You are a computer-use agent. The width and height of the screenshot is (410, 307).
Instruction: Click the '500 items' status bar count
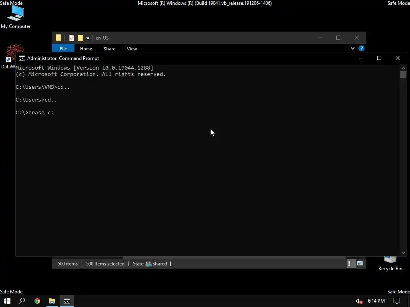[68, 264]
